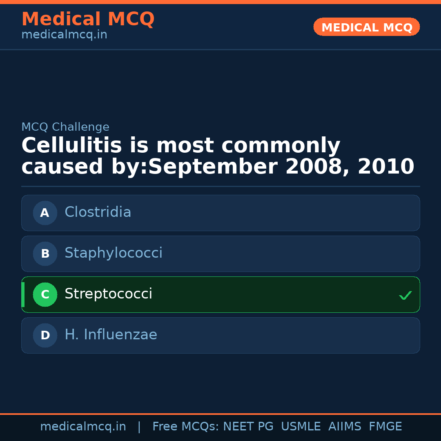Click the Medical MCQ title logo
This screenshot has width=441, height=441.
(x=88, y=19)
